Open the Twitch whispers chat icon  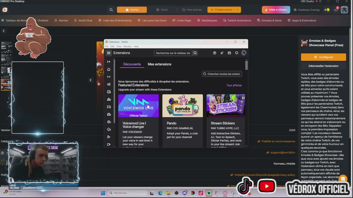(x=237, y=53)
